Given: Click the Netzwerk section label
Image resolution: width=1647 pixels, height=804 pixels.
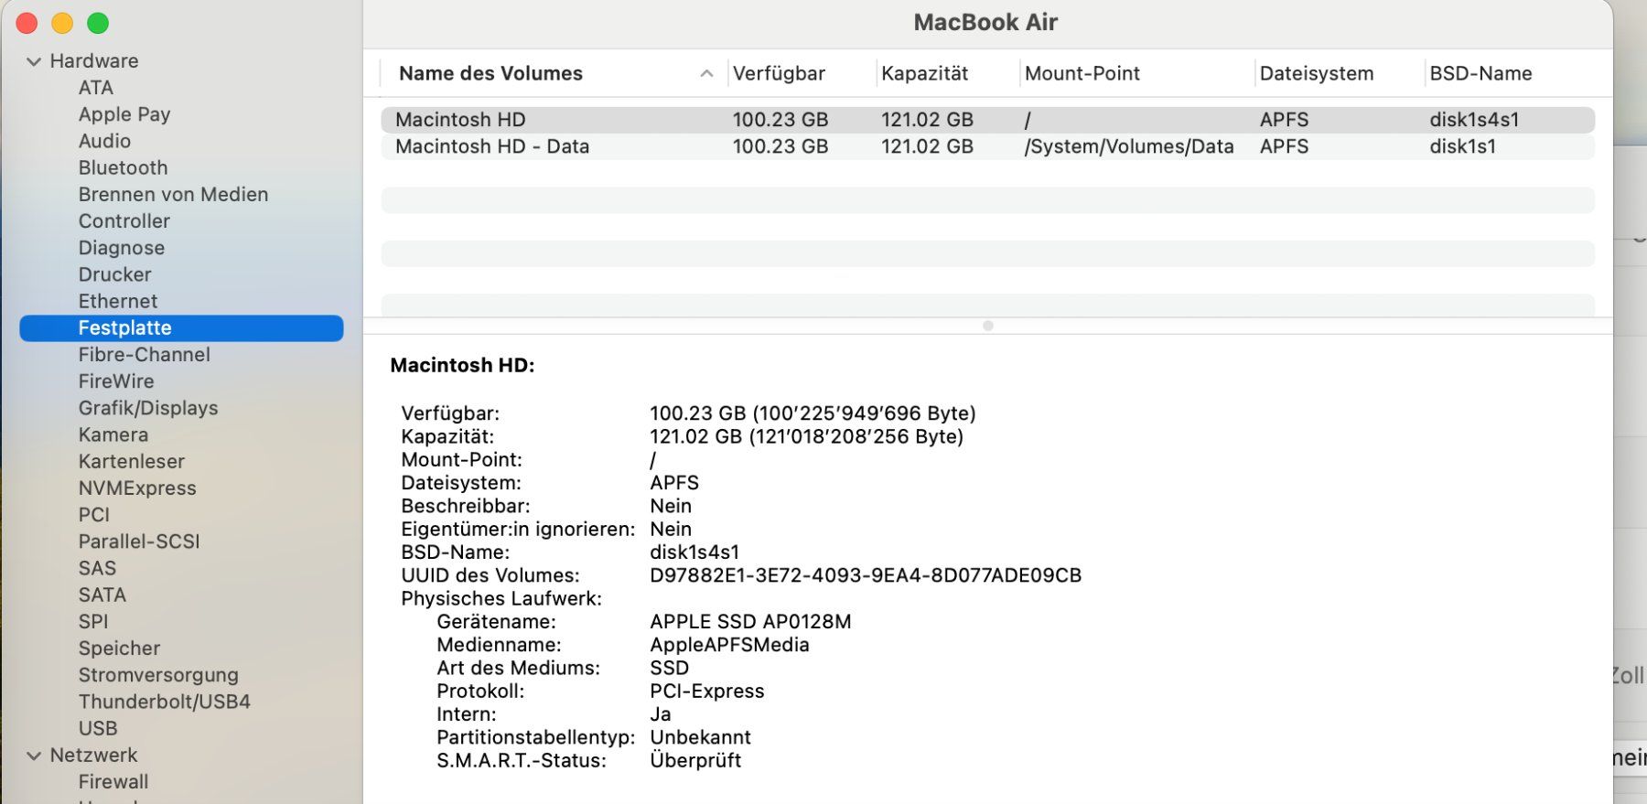Looking at the screenshot, I should (x=93, y=755).
